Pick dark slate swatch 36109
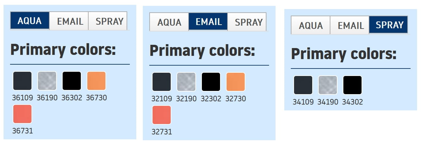The height and width of the screenshot is (150, 431). click(x=22, y=81)
